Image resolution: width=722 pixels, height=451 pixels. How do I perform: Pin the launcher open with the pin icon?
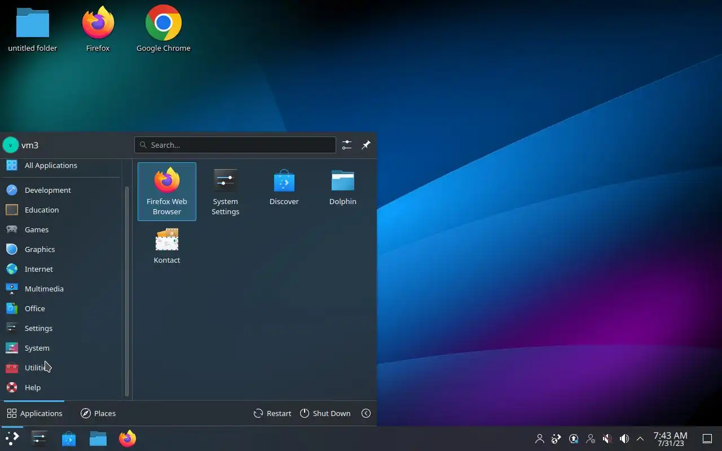[366, 145]
